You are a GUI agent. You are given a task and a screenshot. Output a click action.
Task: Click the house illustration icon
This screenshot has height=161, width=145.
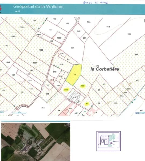click(x=108, y=141)
